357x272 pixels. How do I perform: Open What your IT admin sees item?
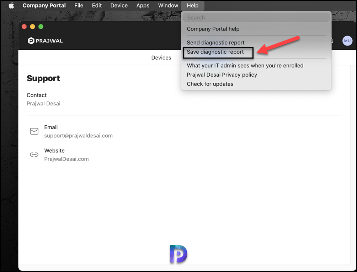tap(245, 65)
